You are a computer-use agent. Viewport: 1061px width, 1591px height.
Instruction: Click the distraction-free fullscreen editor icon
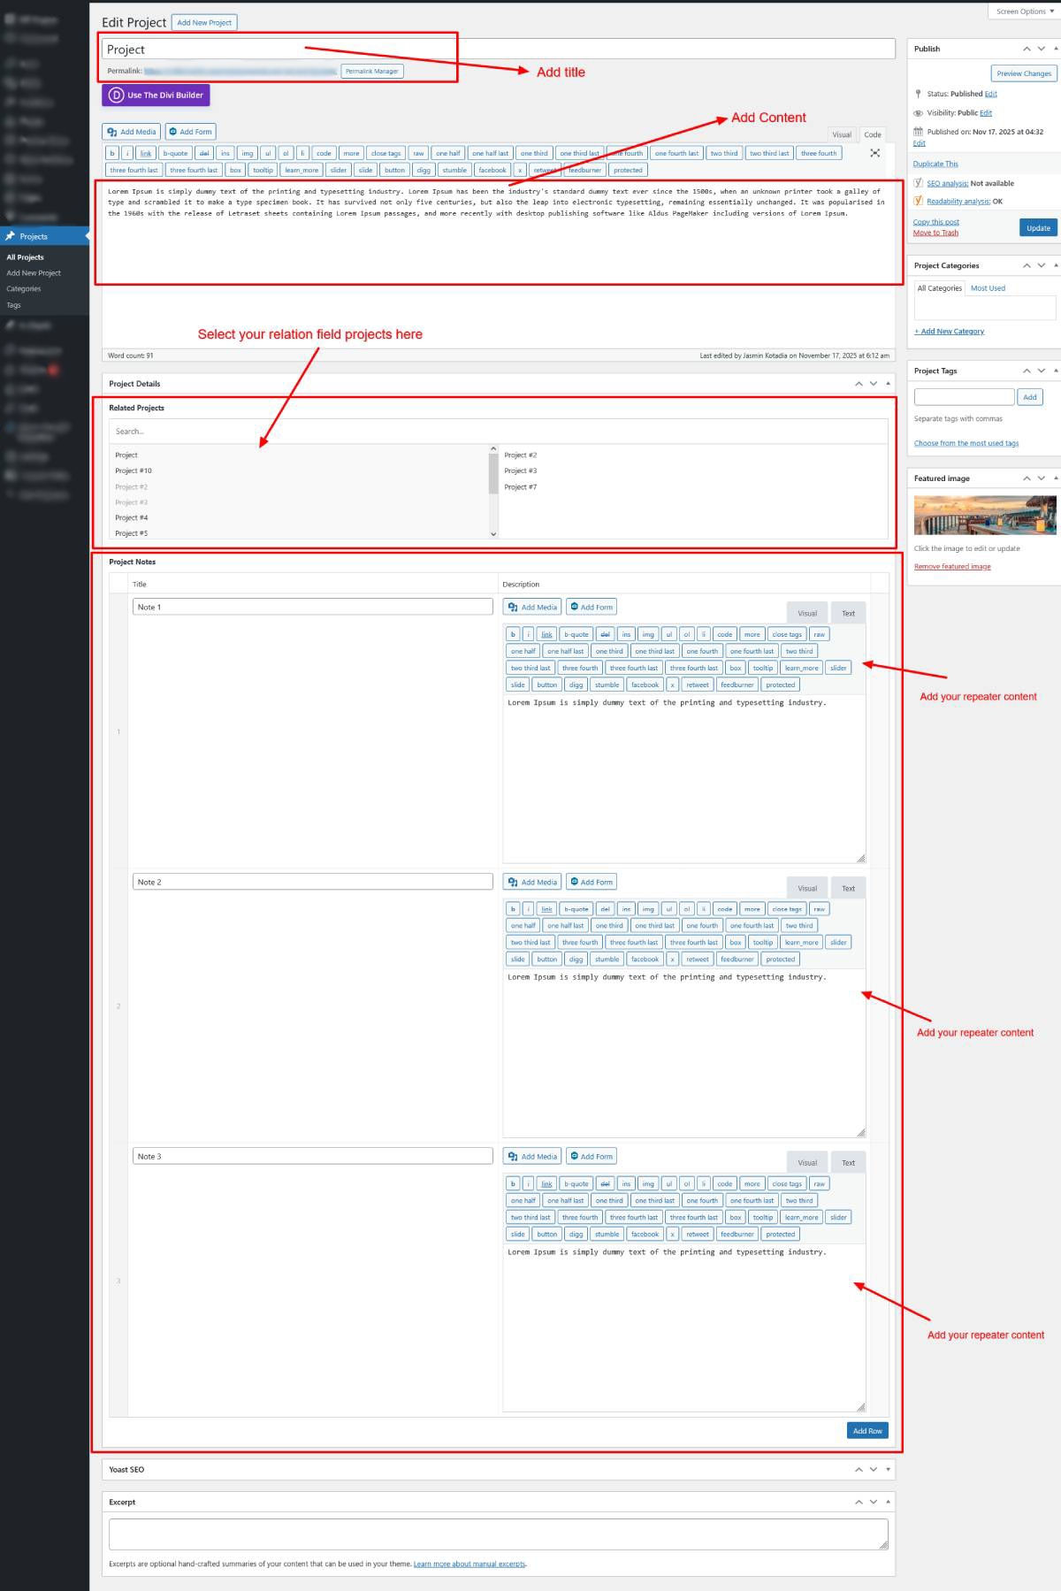click(x=874, y=153)
